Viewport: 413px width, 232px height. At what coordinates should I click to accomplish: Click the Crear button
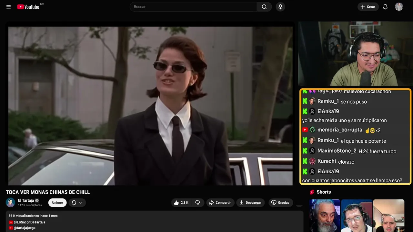pos(368,7)
